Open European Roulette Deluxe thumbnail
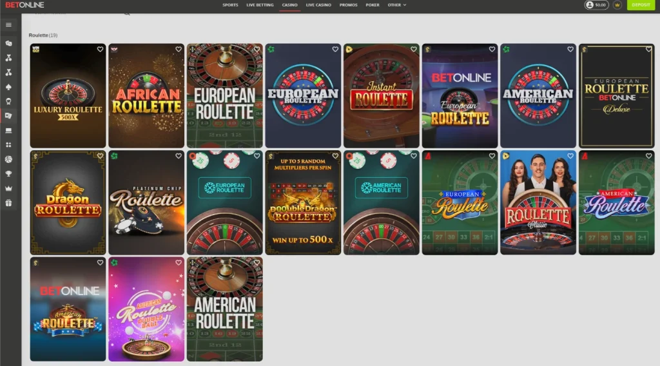 tap(617, 96)
